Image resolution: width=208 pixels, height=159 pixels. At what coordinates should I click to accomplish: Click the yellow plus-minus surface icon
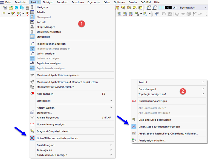140,8
